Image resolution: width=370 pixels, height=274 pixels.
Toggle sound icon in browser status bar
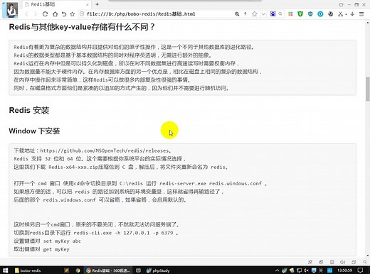(x=342, y=262)
